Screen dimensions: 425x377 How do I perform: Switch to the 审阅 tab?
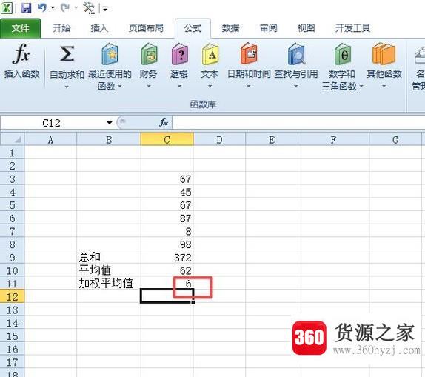coord(268,28)
